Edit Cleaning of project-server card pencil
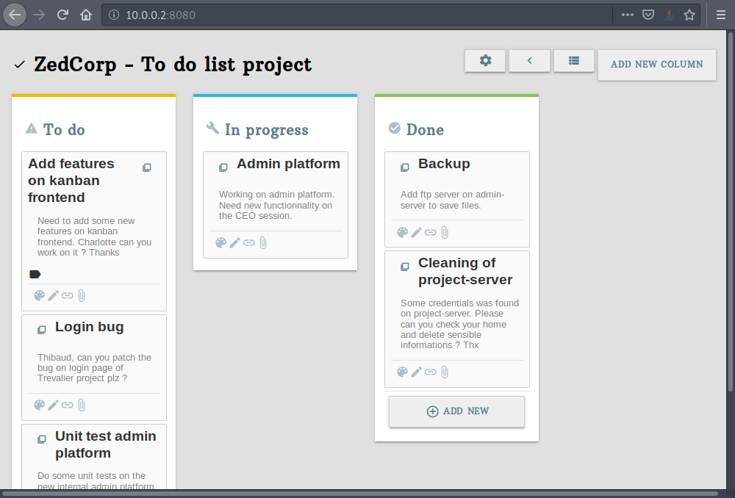This screenshot has width=735, height=498. 416,372
